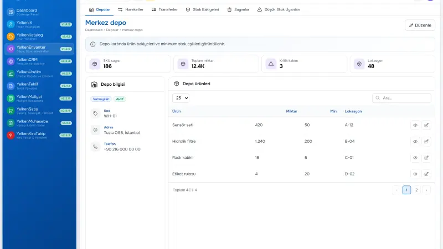Screen dimensions: 443x249
Task: Open YelkenKatalog module icon in sidebar
Action: click(11, 37)
